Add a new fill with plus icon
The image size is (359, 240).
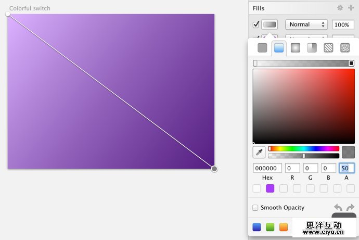tap(351, 8)
